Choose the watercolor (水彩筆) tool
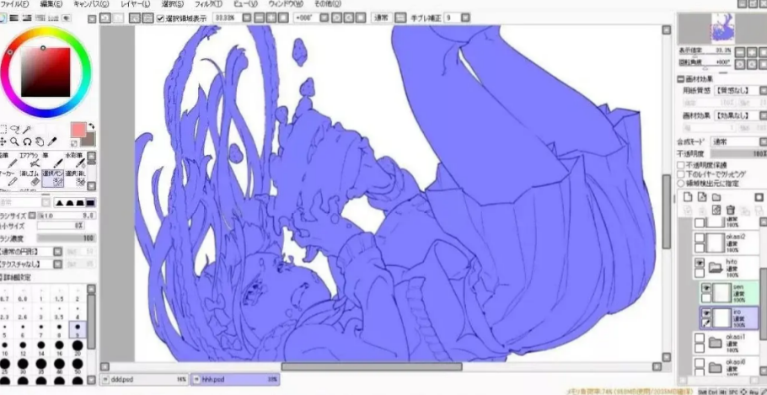The height and width of the screenshot is (395, 767). tap(77, 160)
